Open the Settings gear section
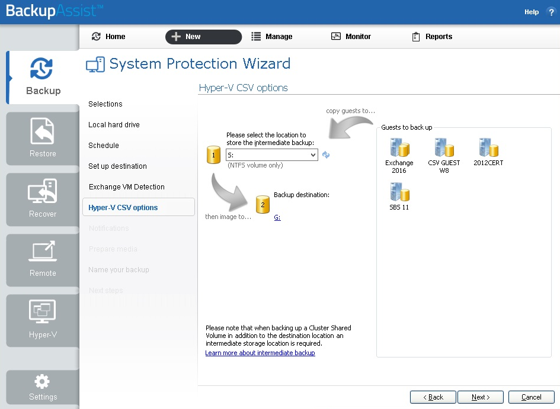 tap(43, 388)
